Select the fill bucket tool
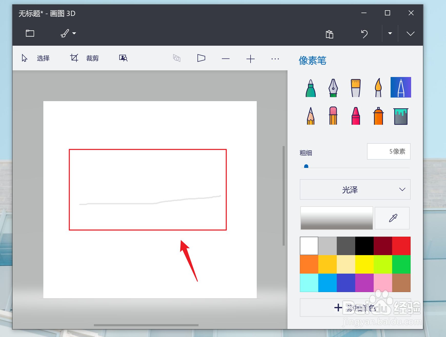 400,116
